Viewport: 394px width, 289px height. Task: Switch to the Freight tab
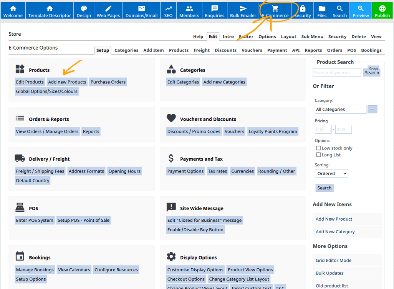pyautogui.click(x=202, y=50)
